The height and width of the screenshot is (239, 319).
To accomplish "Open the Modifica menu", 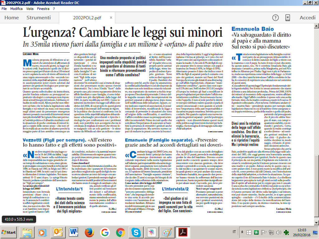I will (17, 9).
